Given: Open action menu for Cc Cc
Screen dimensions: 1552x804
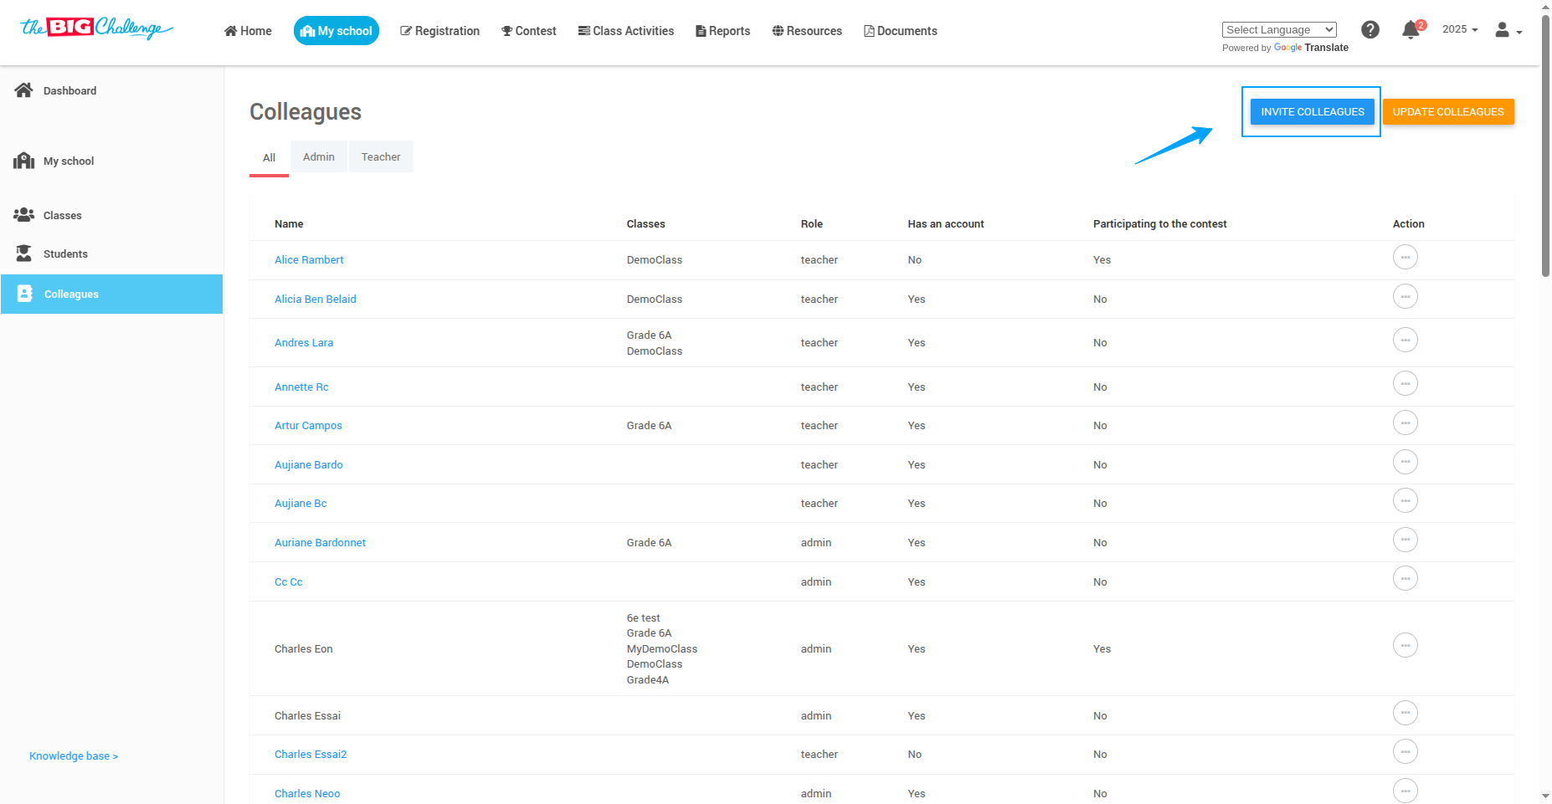Looking at the screenshot, I should click(x=1406, y=578).
